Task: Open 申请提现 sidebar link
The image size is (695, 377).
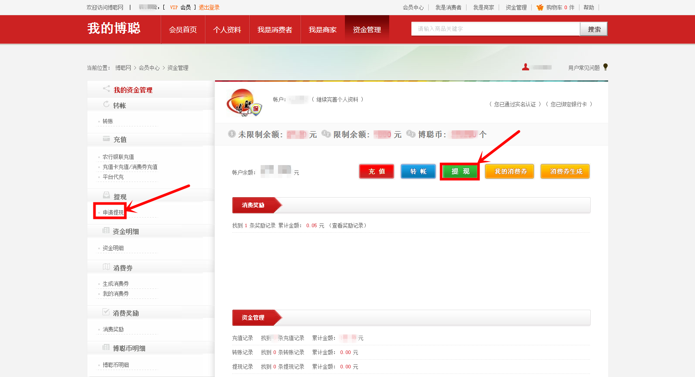Action: (x=113, y=212)
